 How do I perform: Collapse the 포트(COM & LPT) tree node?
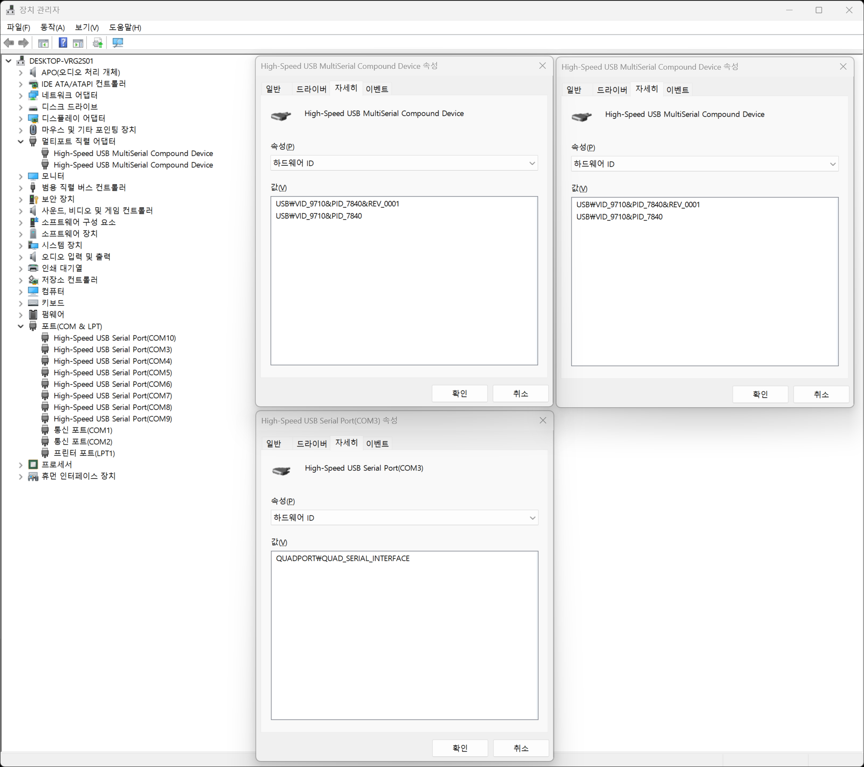(21, 326)
